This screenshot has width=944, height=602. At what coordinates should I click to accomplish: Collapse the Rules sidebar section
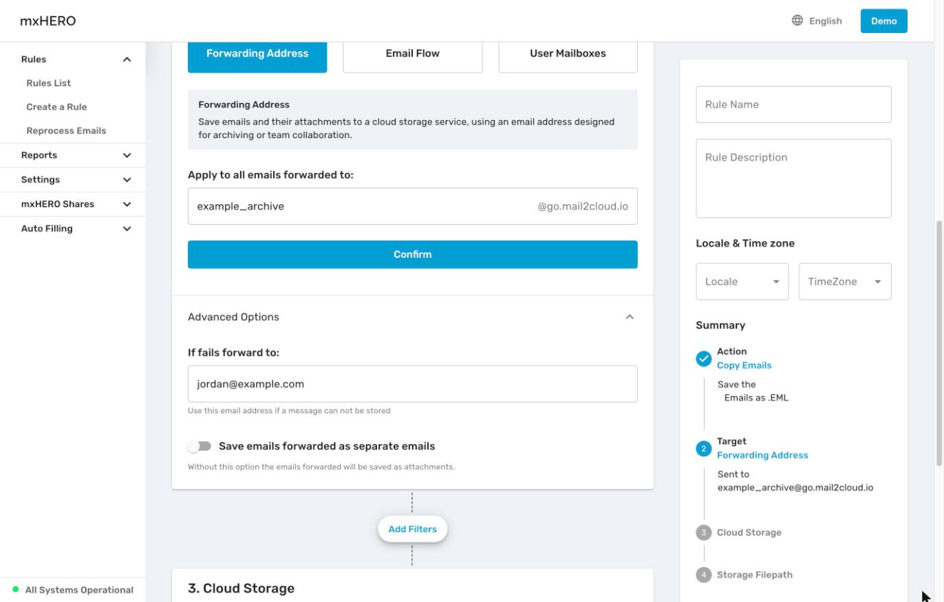127,60
